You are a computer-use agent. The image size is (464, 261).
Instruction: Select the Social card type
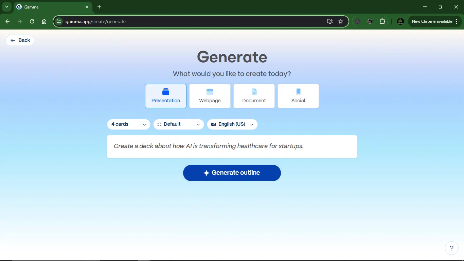[x=298, y=96]
